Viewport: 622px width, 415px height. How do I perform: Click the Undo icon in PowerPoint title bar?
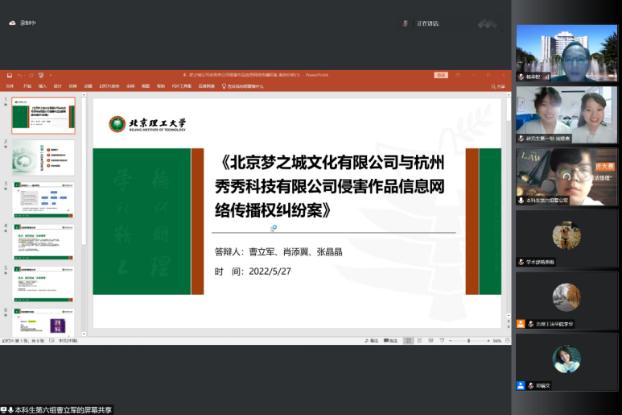pos(18,75)
